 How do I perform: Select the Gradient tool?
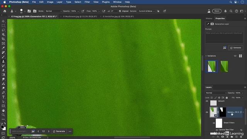click(x=3, y=75)
